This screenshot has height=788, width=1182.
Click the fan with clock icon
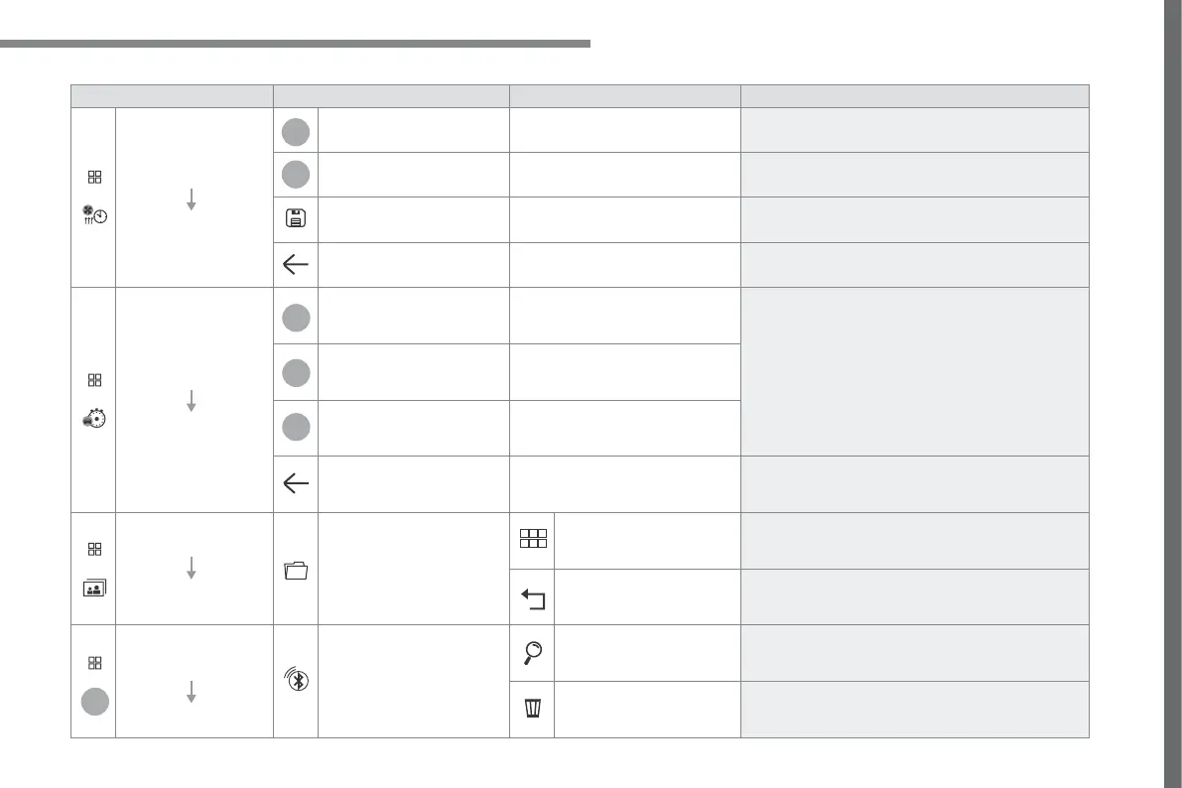tap(94, 216)
